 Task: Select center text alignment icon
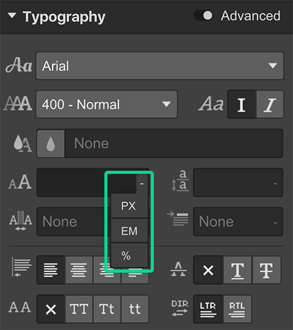[x=79, y=270]
